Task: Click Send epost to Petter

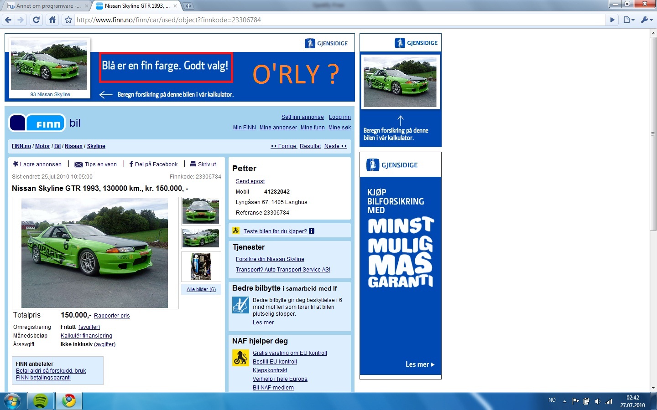Action: pos(250,181)
